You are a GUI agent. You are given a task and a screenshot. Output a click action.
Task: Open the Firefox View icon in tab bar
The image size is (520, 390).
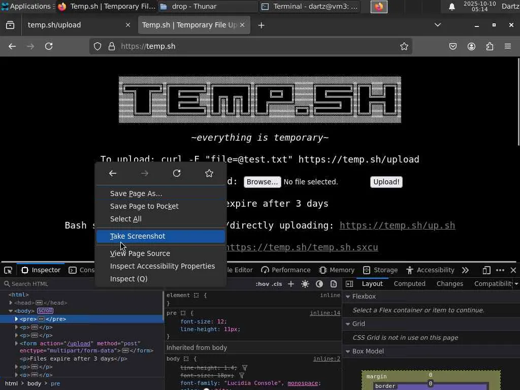(10, 25)
